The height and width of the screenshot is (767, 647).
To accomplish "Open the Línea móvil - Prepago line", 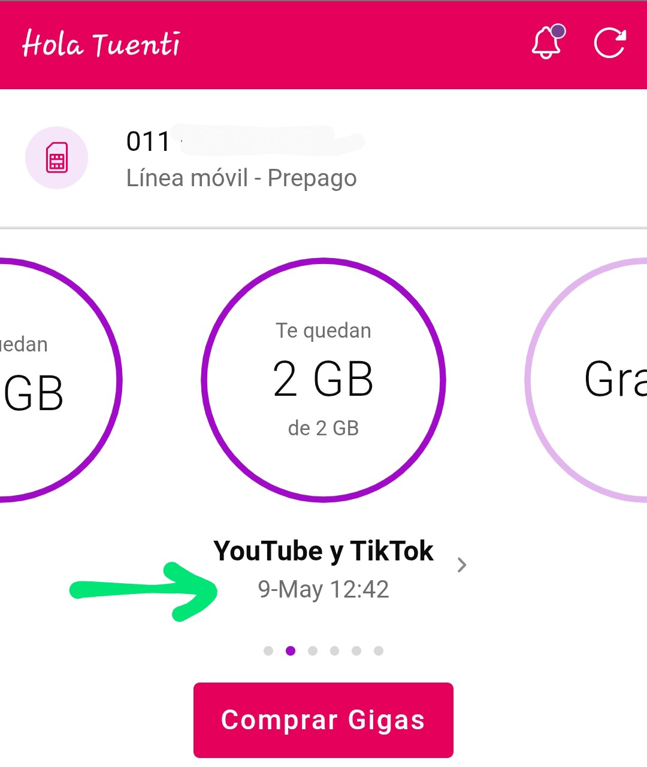I will (241, 178).
